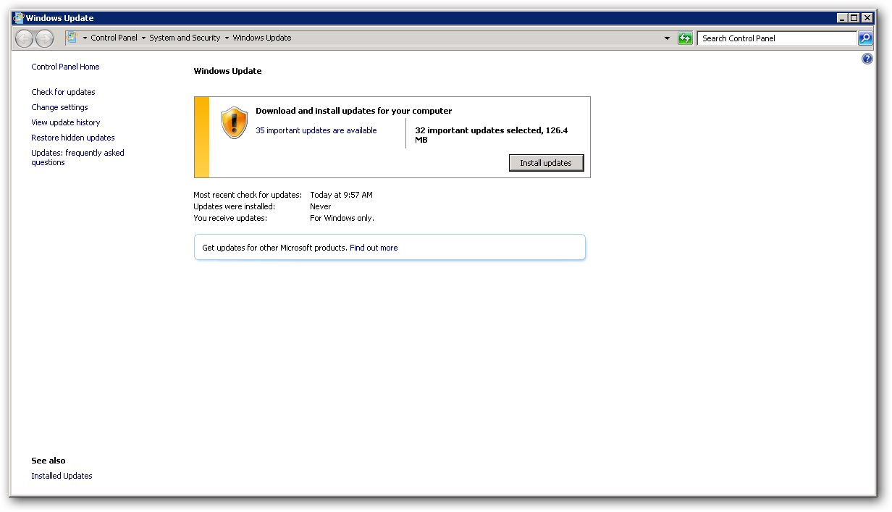The height and width of the screenshot is (512, 892).
Task: Click Check for updates link
Action: point(63,92)
